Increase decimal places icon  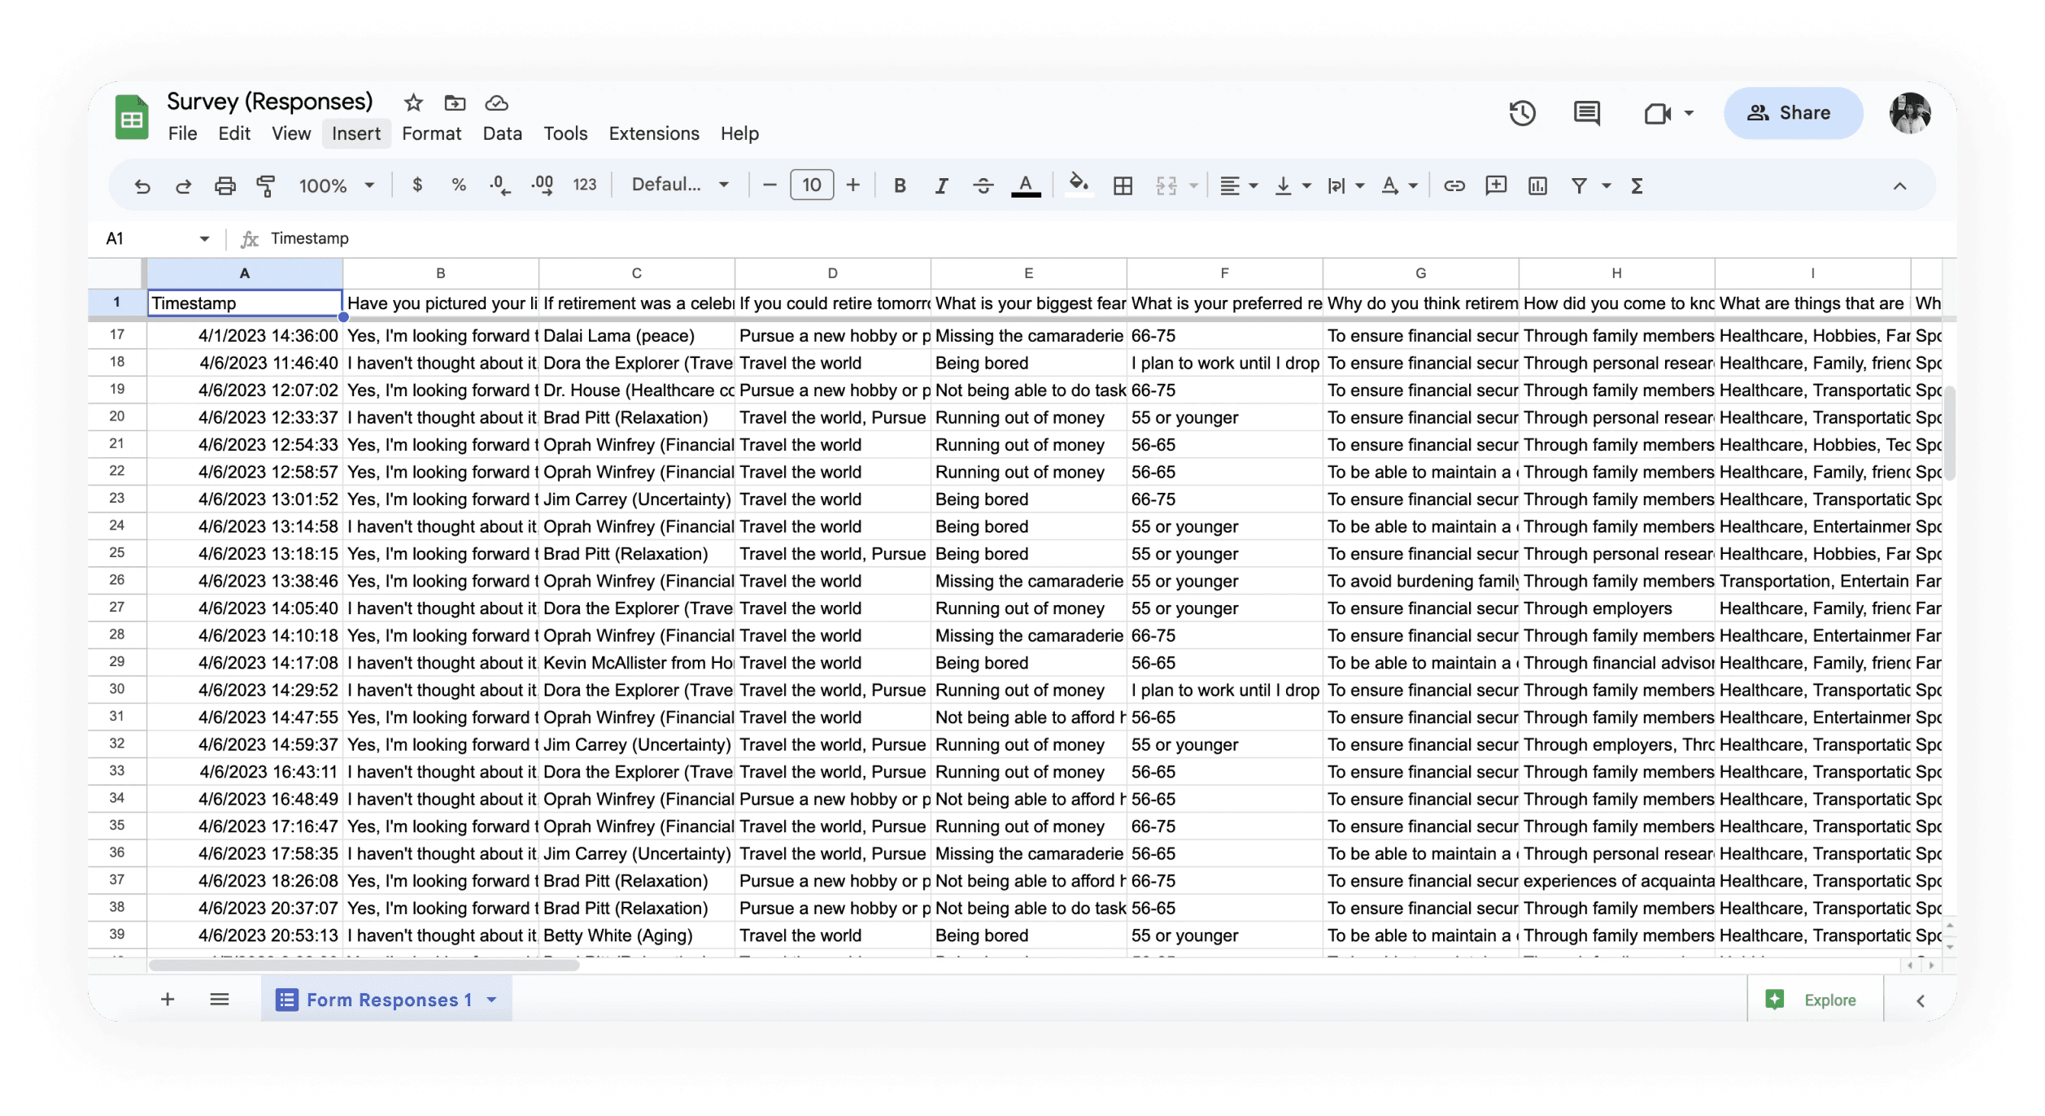(x=543, y=186)
